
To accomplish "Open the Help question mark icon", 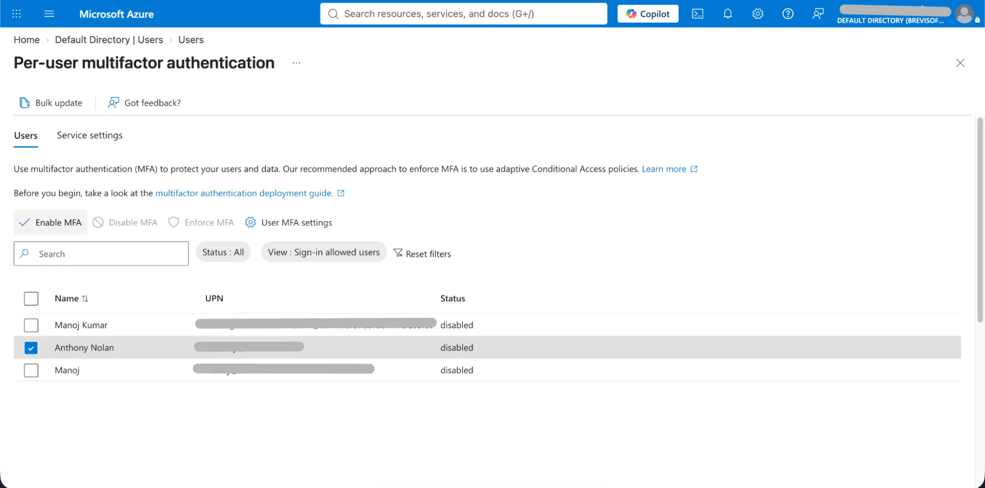I will (x=788, y=14).
